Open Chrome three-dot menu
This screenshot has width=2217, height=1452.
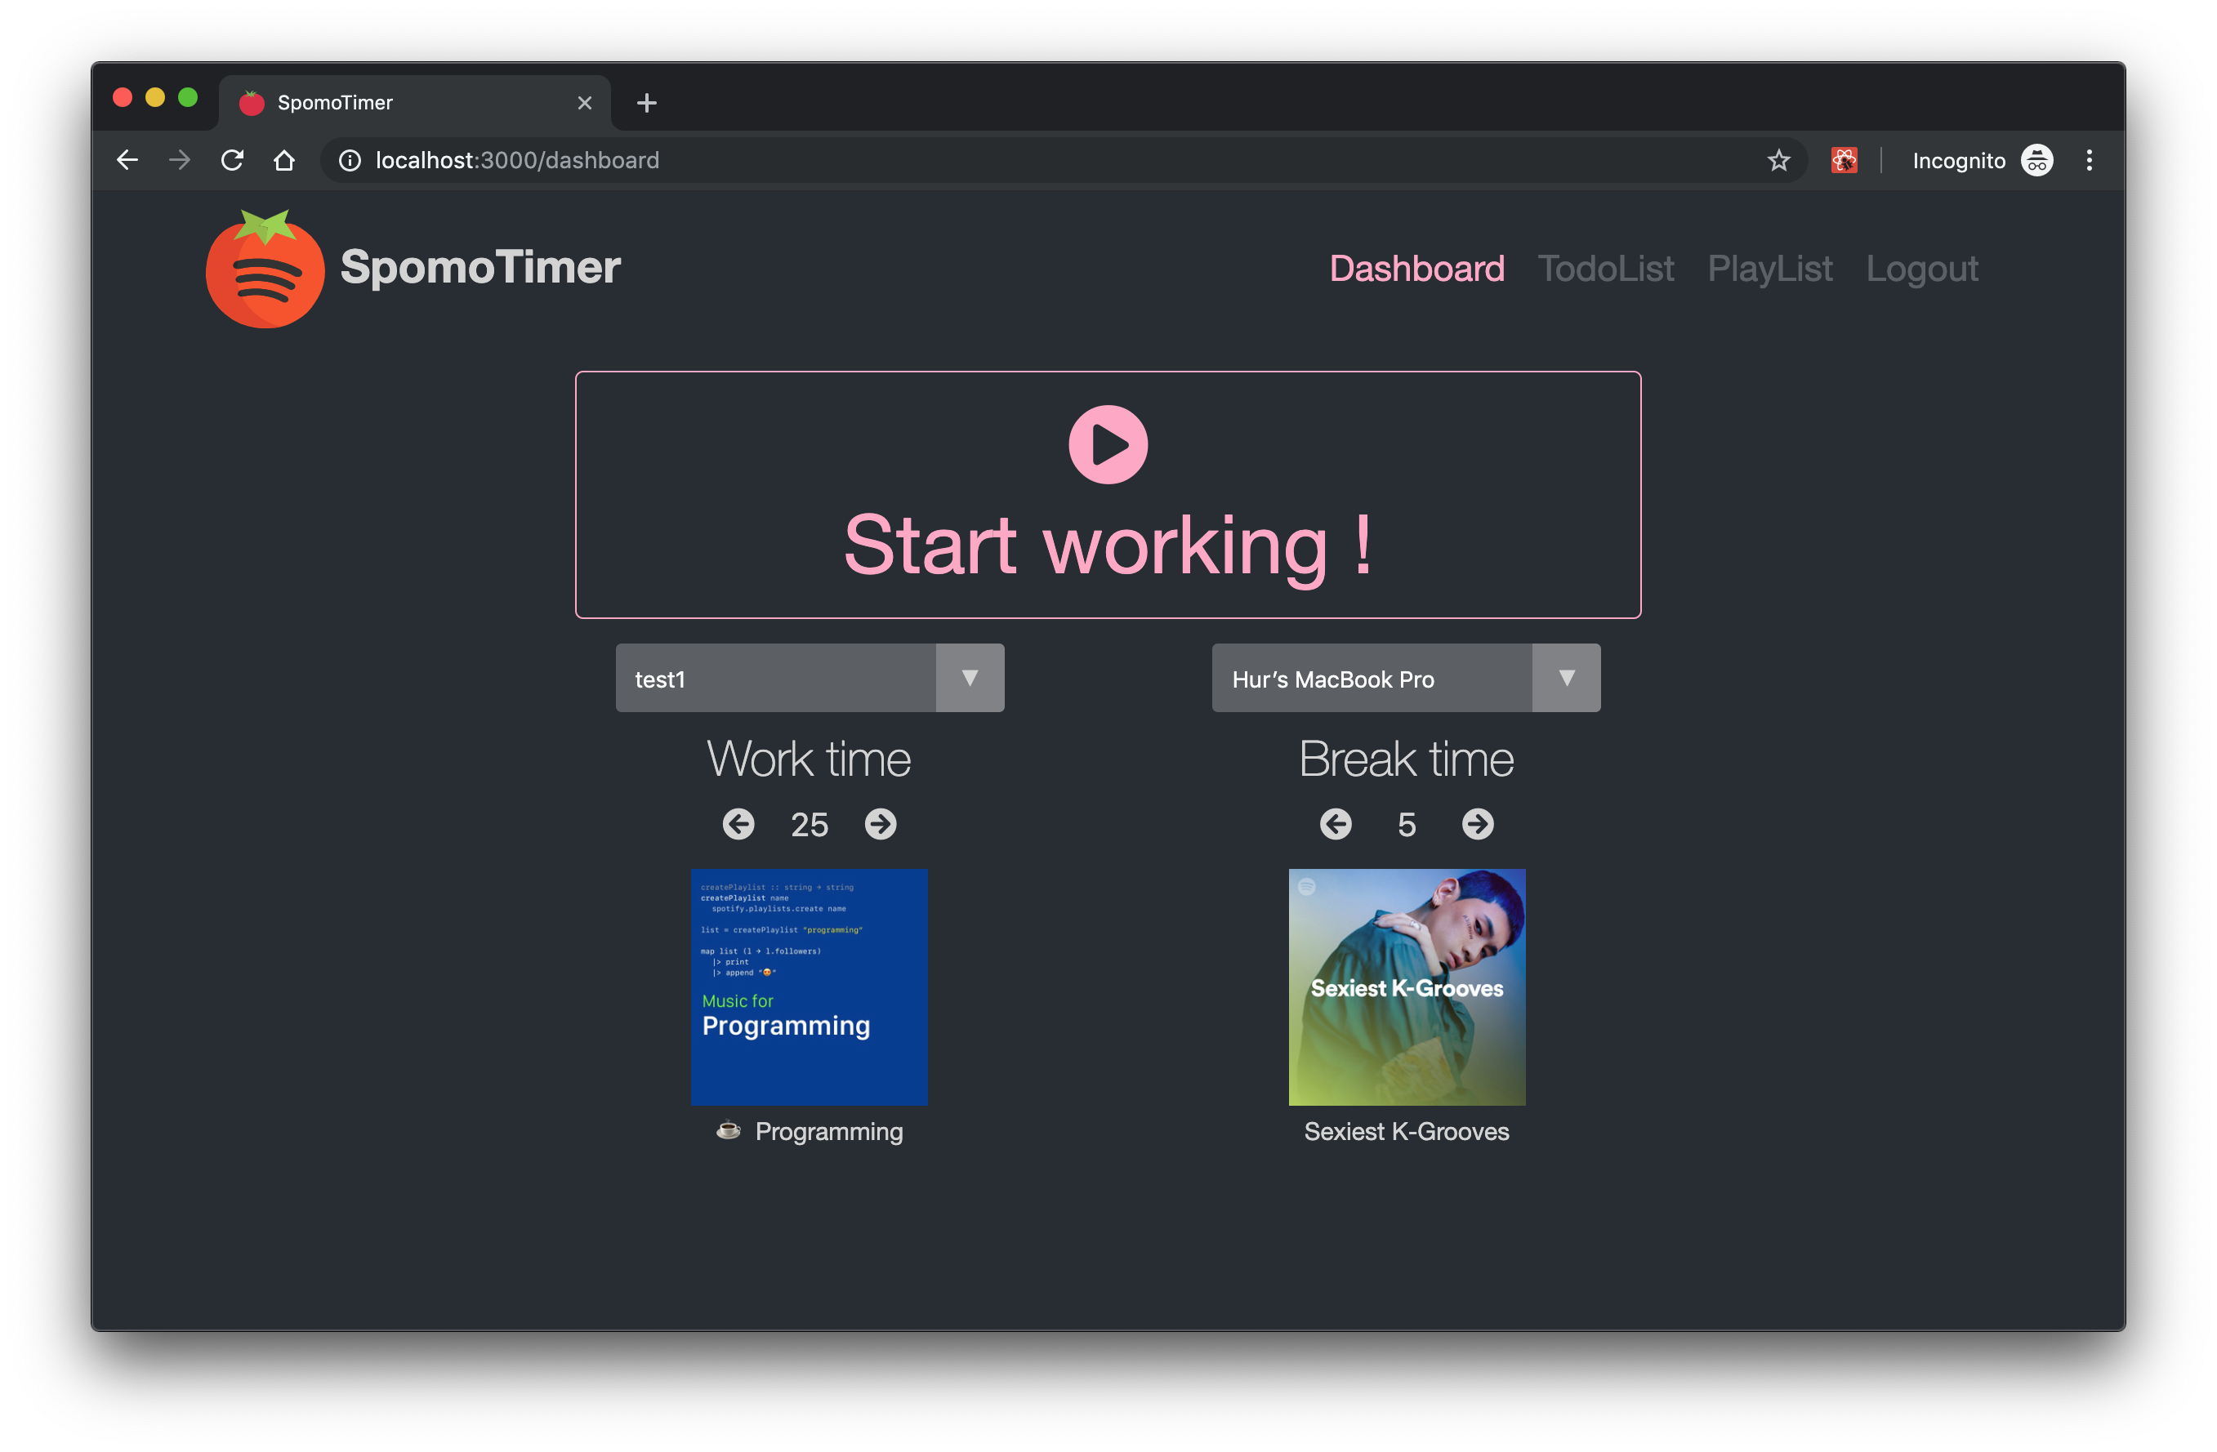(x=2089, y=160)
